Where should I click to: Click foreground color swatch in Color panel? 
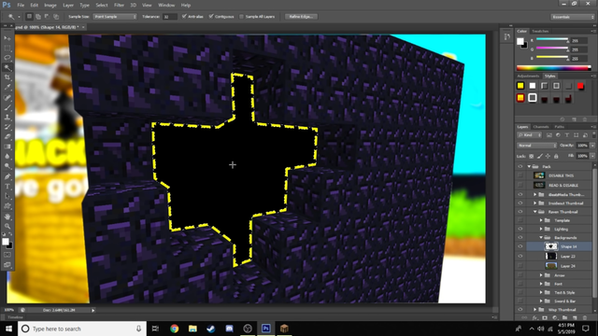coord(520,41)
